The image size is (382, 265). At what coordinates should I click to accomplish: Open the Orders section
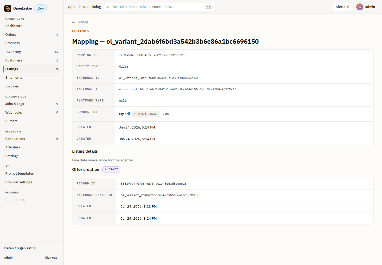32,35
